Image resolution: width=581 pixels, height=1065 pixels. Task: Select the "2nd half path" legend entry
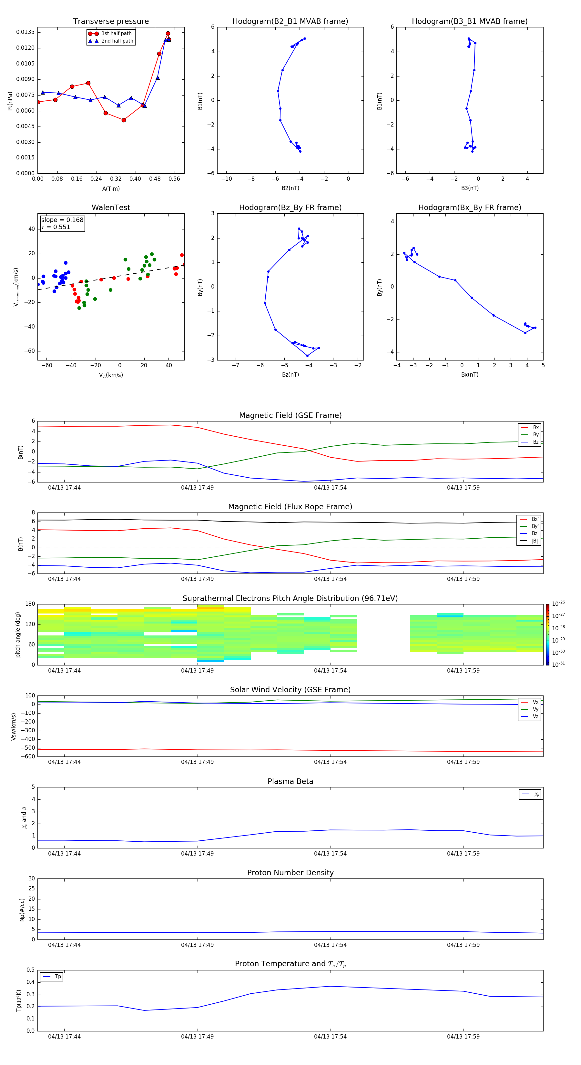pyautogui.click(x=111, y=41)
